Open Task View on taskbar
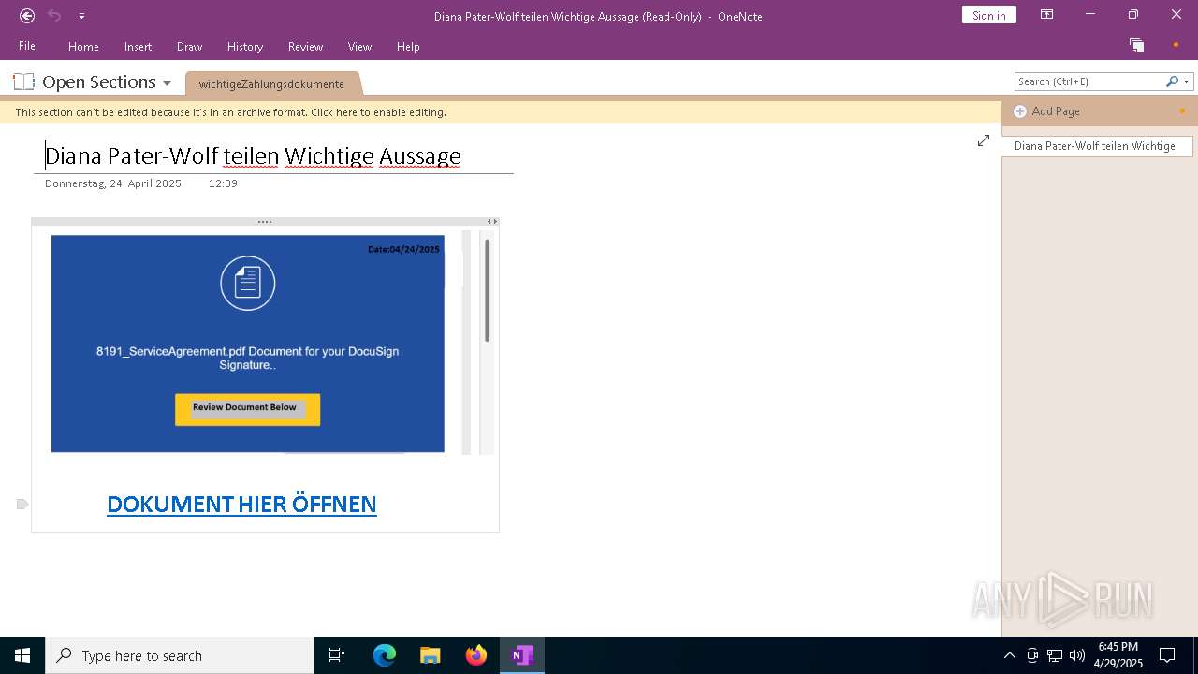1198x674 pixels. pos(337,655)
